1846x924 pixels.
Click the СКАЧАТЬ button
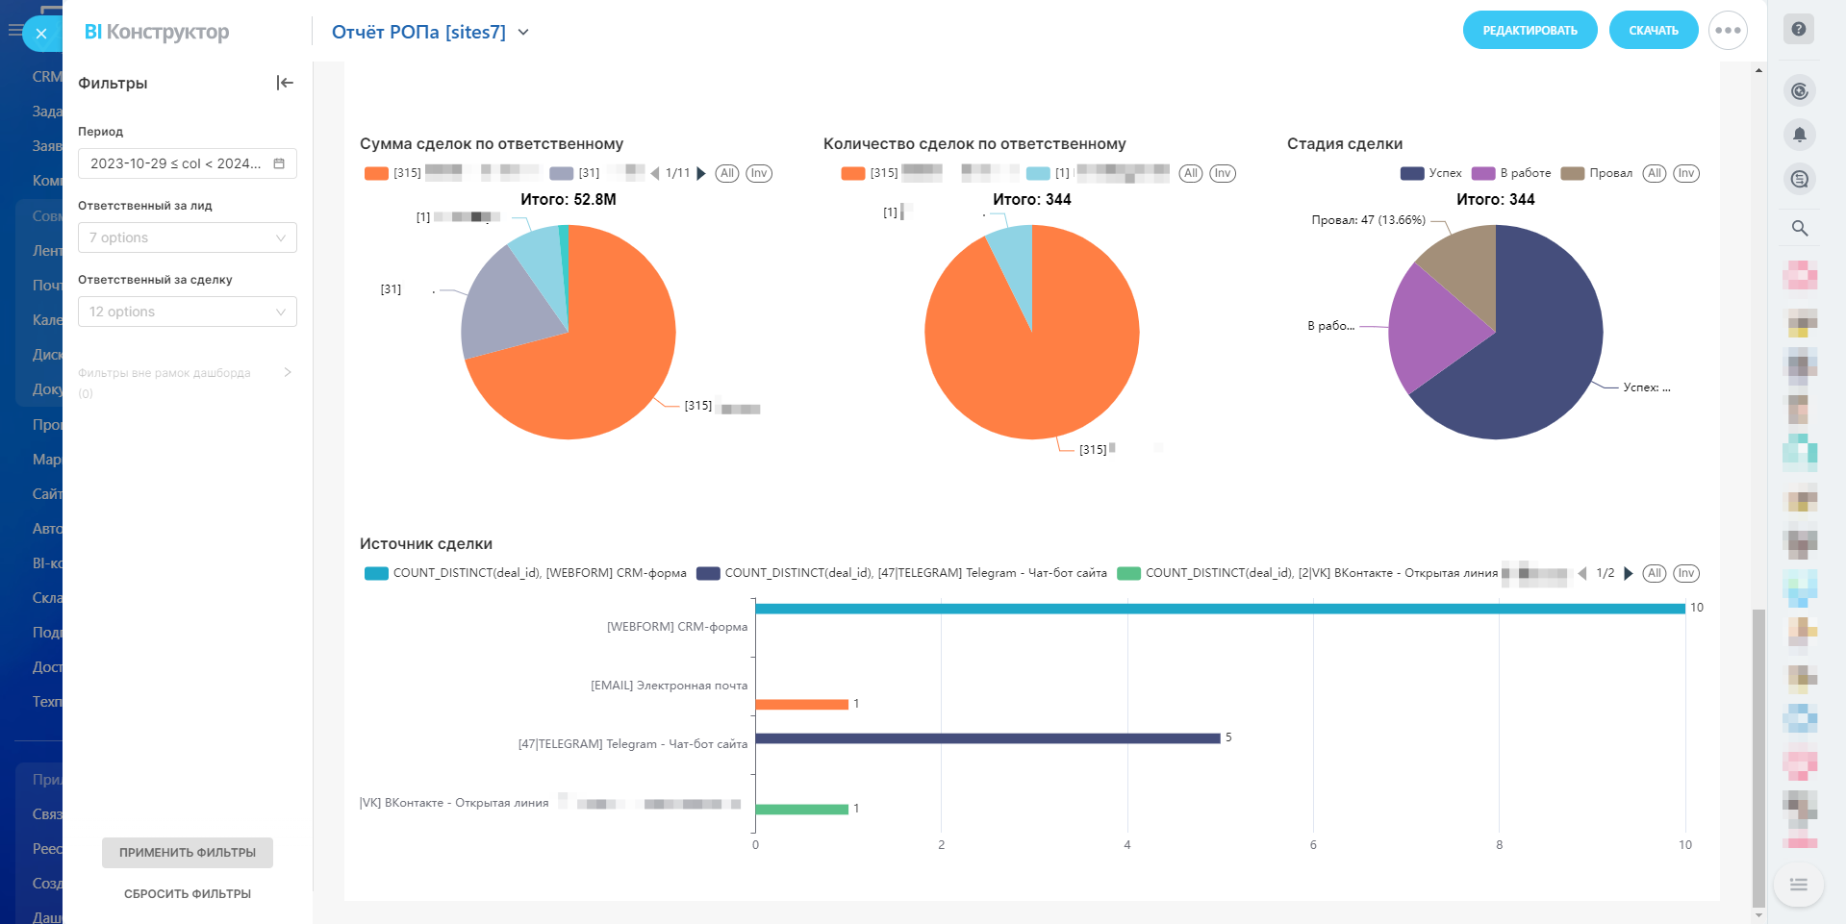(x=1653, y=31)
